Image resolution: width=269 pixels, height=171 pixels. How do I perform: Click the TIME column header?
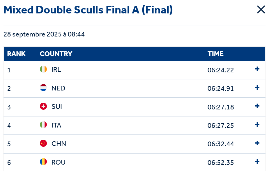click(215, 54)
